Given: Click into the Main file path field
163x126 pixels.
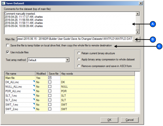Looking at the screenshot, I should [75, 39].
